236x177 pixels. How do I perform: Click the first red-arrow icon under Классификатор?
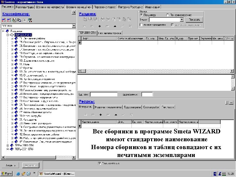tap(4, 20)
